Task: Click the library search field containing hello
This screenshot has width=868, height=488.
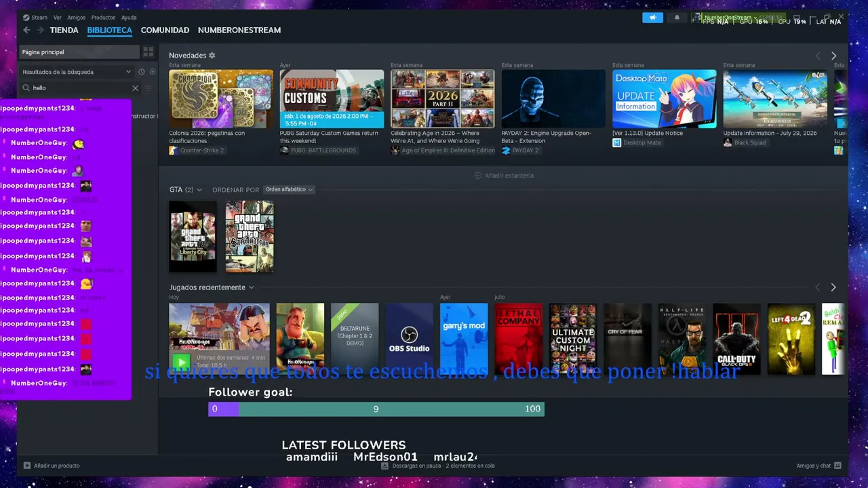Action: click(x=80, y=88)
